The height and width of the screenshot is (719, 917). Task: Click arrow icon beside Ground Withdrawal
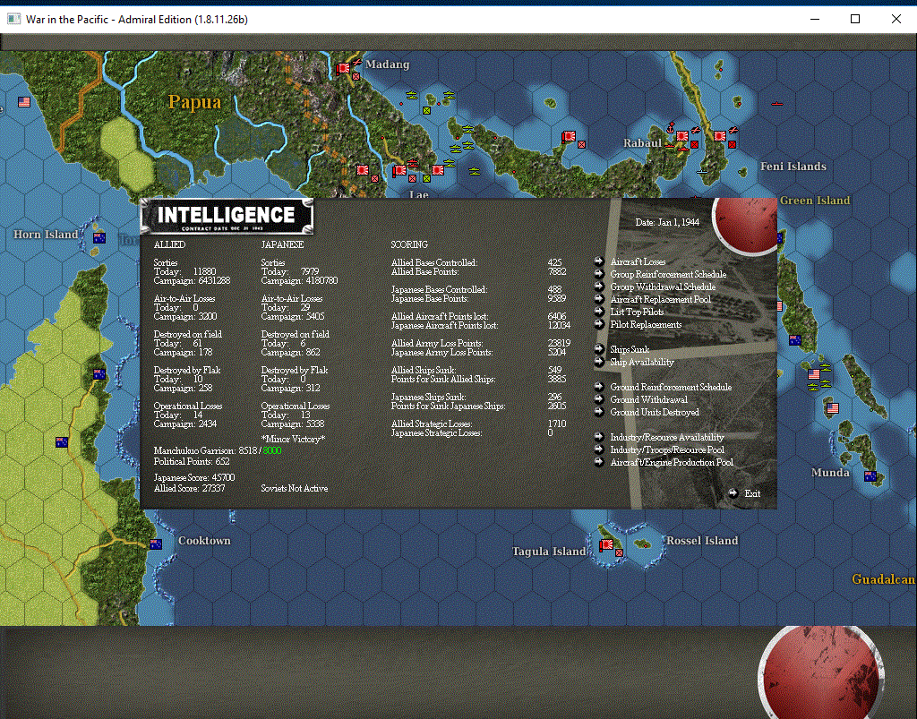coord(599,399)
